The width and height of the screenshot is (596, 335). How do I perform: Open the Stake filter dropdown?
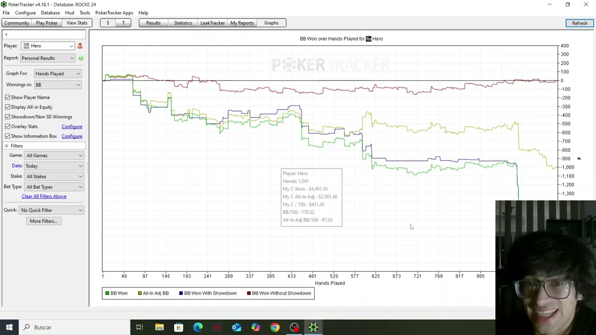click(54, 176)
